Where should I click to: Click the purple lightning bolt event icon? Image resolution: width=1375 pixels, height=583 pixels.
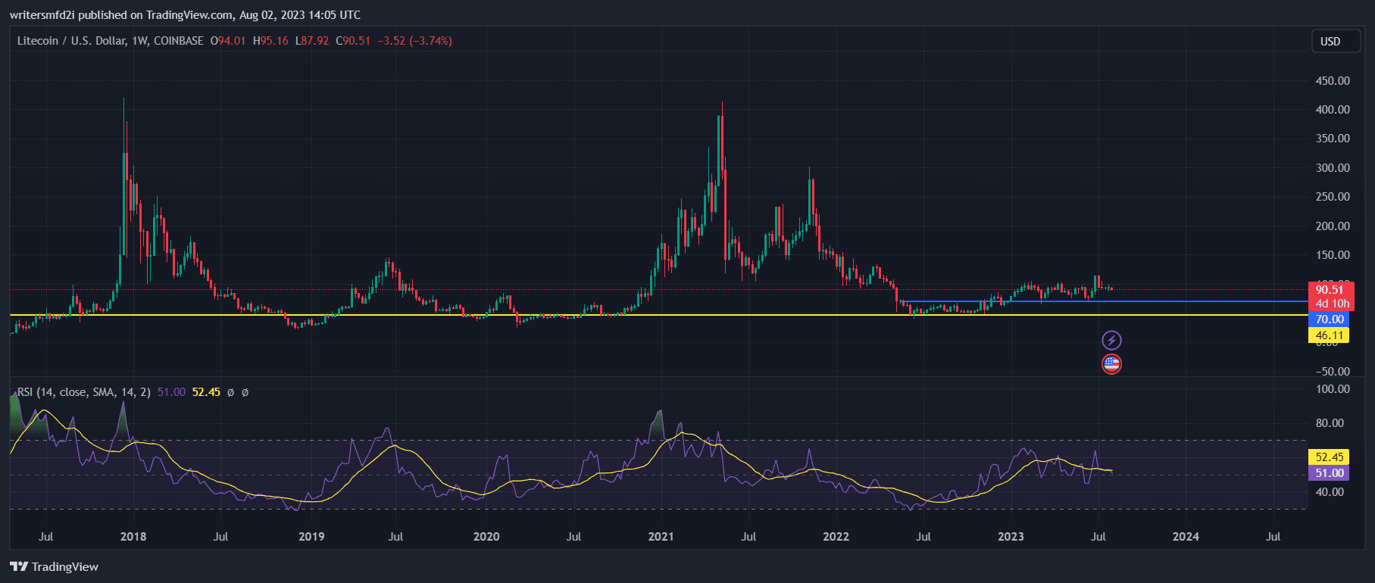[x=1111, y=340]
